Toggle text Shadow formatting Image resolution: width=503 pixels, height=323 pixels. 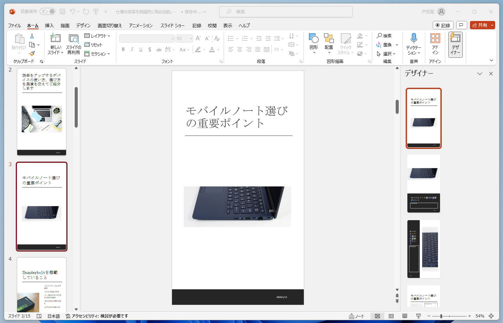pos(150,50)
